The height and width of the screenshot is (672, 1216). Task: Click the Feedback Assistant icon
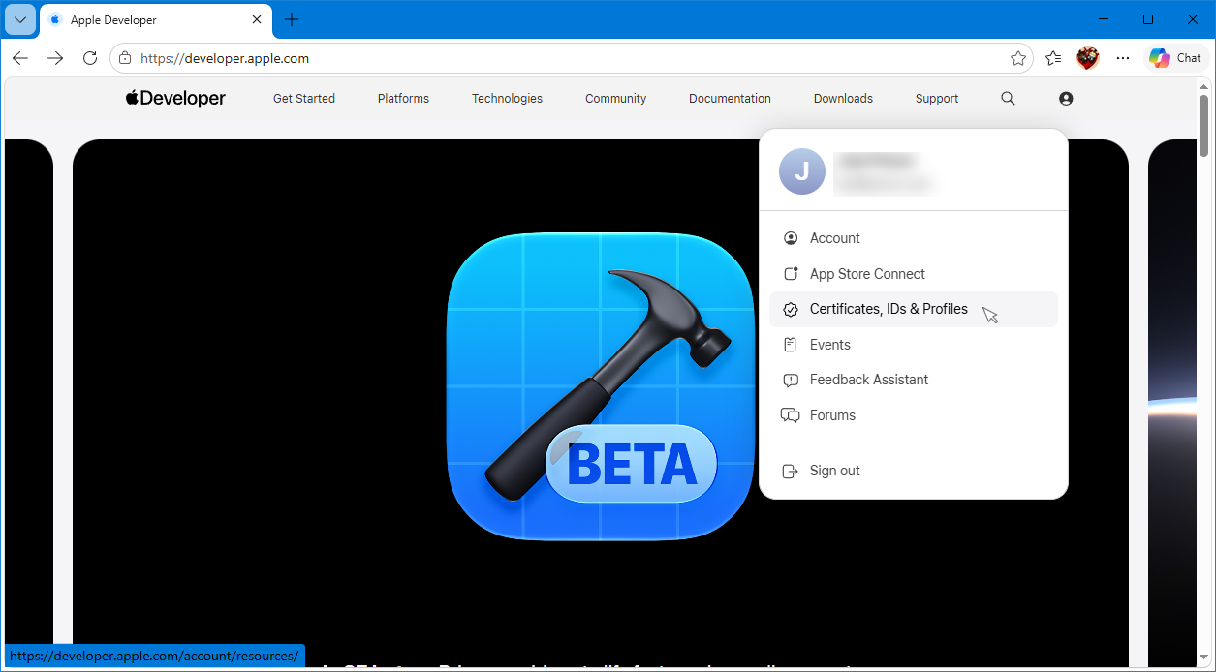point(791,380)
